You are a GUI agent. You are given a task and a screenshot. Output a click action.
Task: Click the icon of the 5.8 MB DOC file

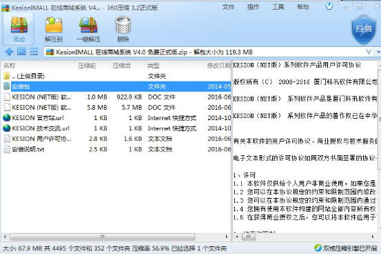(8, 108)
